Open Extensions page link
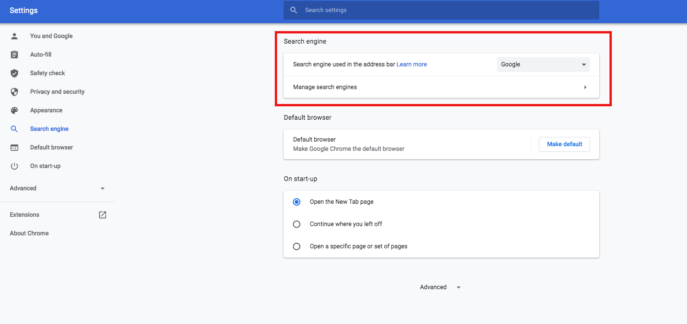The height and width of the screenshot is (324, 687). tap(25, 214)
